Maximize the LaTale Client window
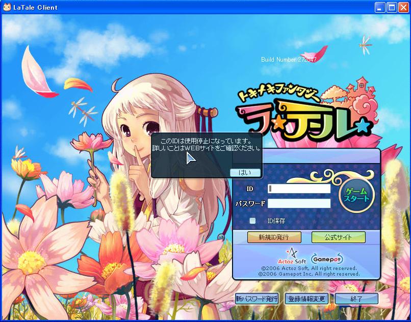This screenshot has height=322, width=411. pos(392,7)
